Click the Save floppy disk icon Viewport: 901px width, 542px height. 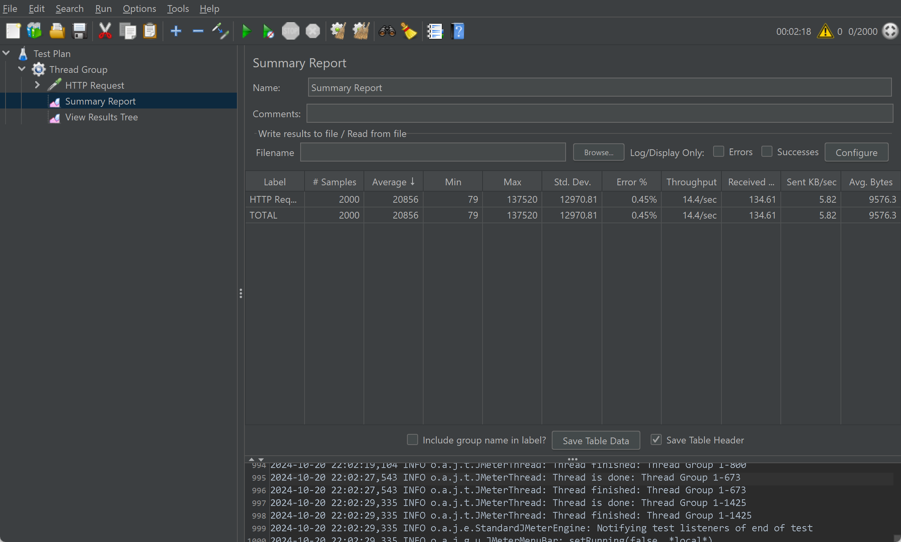click(x=79, y=31)
